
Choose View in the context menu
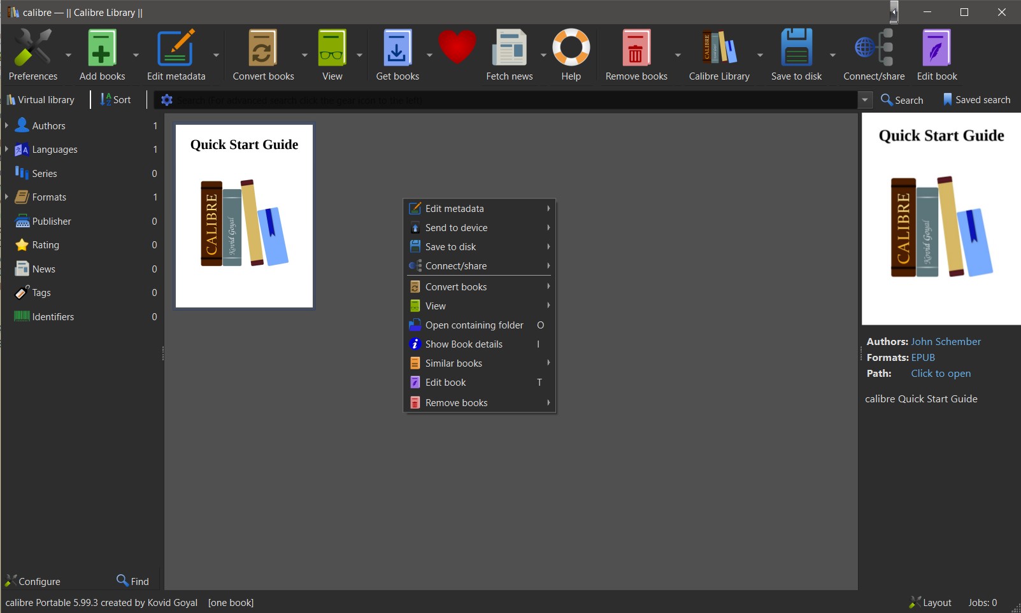[480, 306]
